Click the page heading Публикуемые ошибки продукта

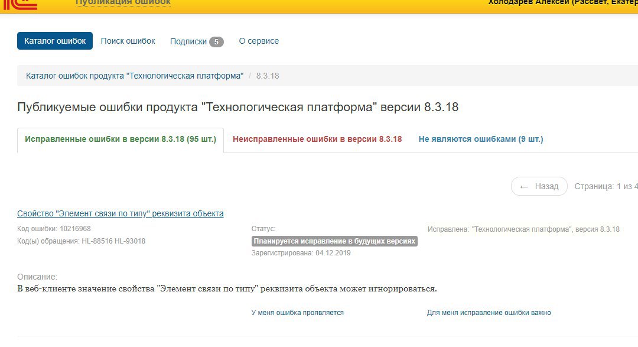tap(238, 107)
